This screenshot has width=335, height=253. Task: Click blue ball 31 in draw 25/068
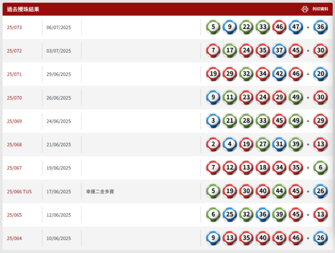click(280, 144)
